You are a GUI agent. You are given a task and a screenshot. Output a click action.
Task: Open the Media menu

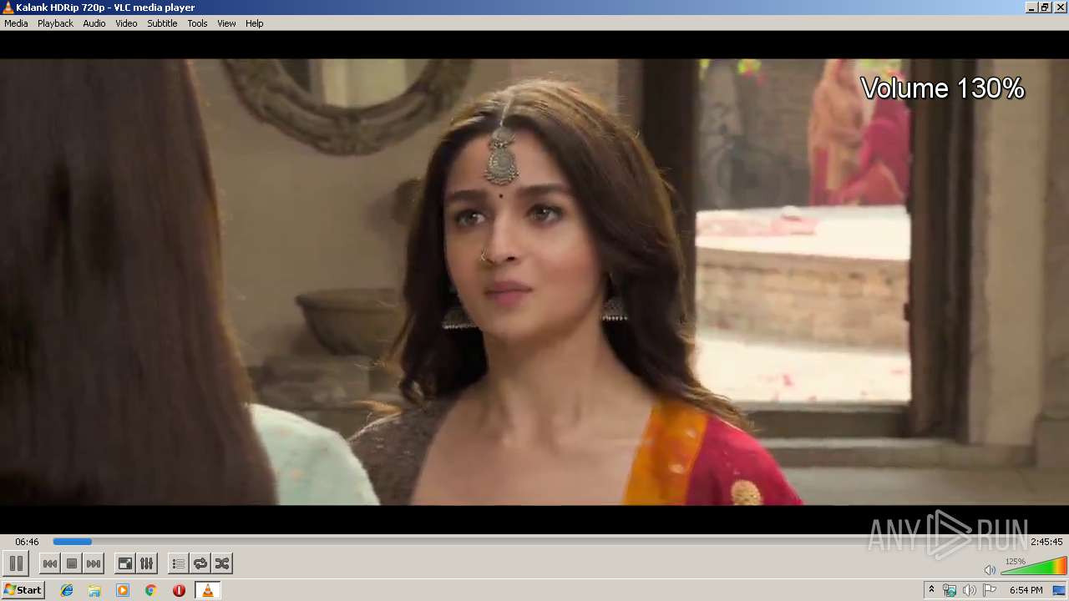coord(16,23)
